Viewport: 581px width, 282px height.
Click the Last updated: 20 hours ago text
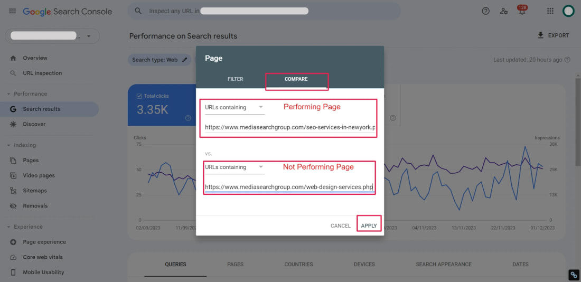pos(528,60)
